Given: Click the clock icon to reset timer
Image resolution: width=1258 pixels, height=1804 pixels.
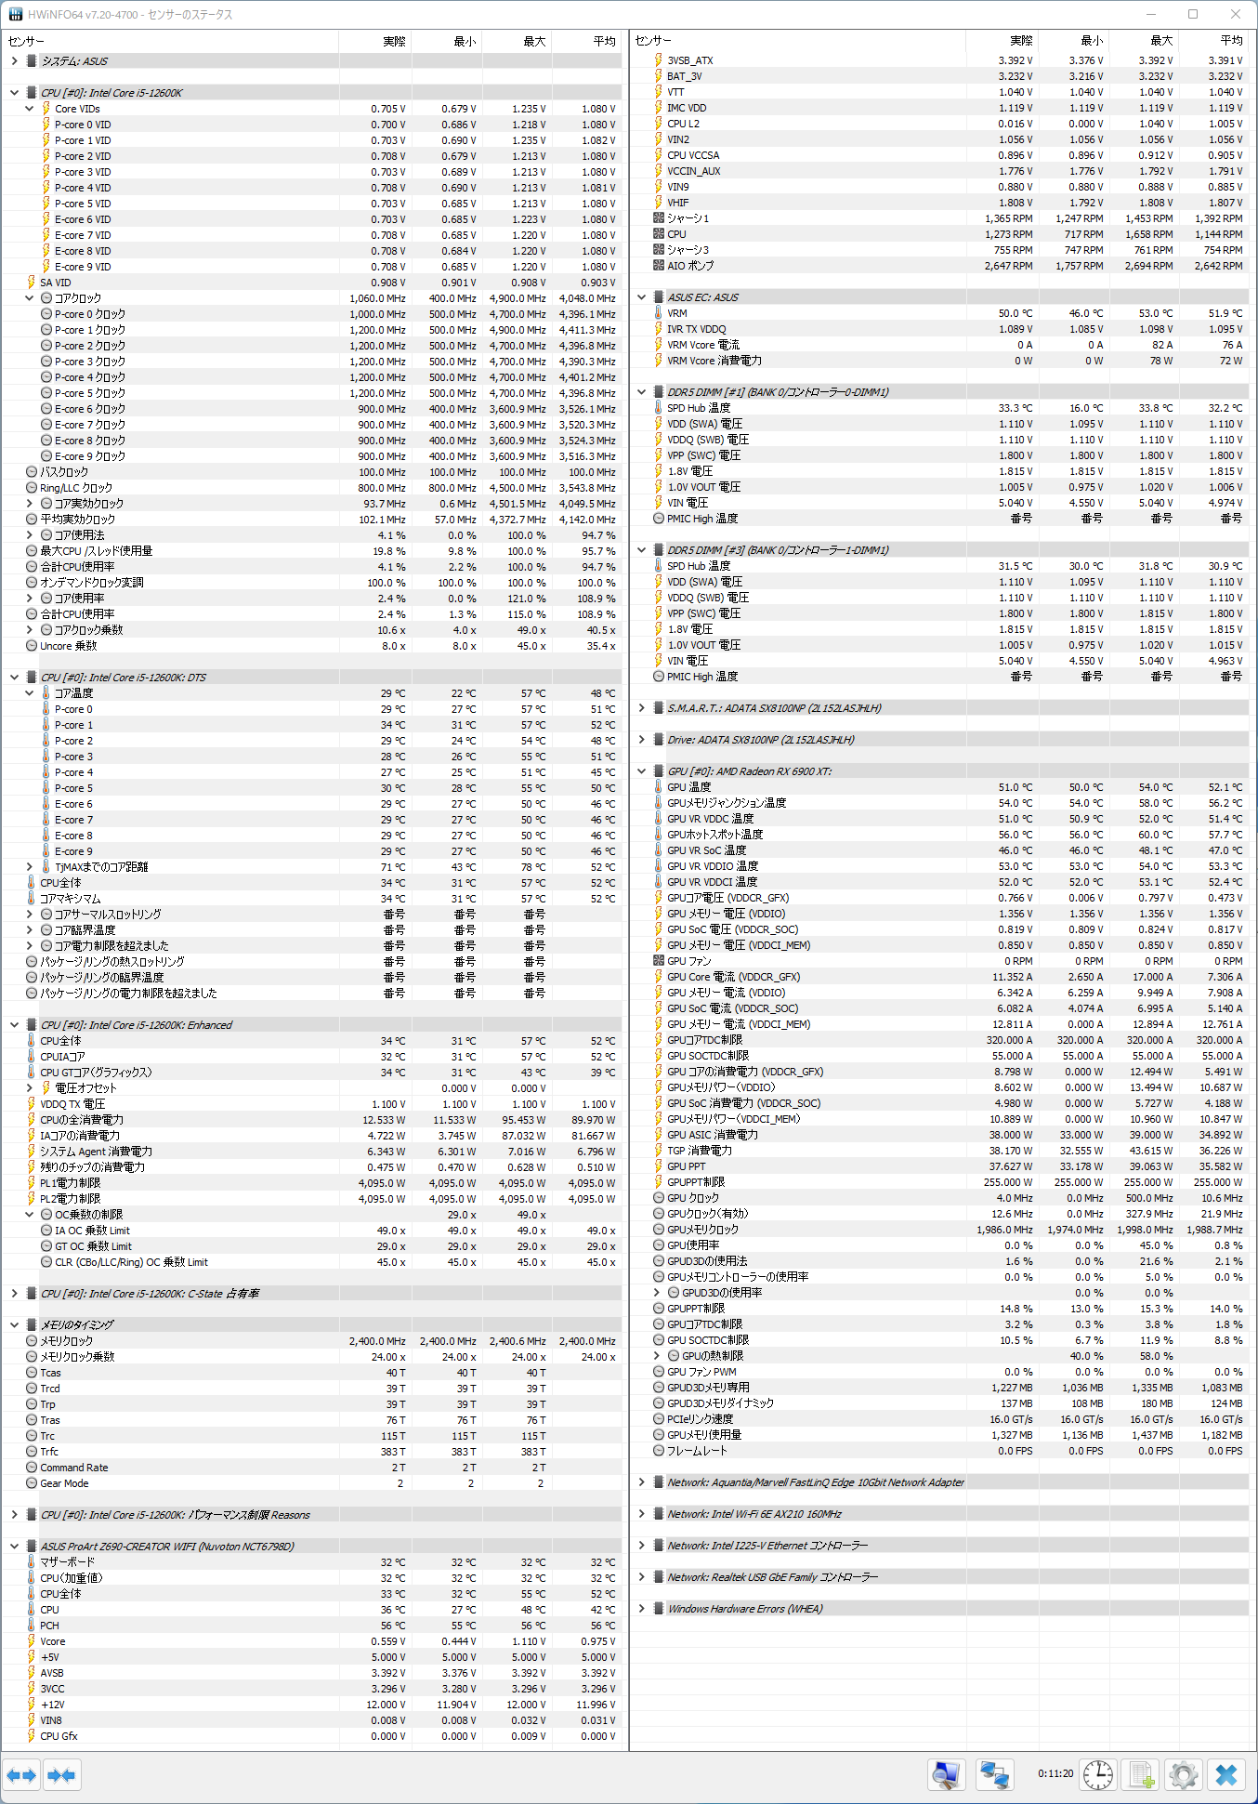Looking at the screenshot, I should pyautogui.click(x=1098, y=1775).
